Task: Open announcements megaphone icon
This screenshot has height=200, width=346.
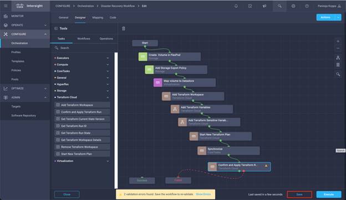Action: [264, 6]
